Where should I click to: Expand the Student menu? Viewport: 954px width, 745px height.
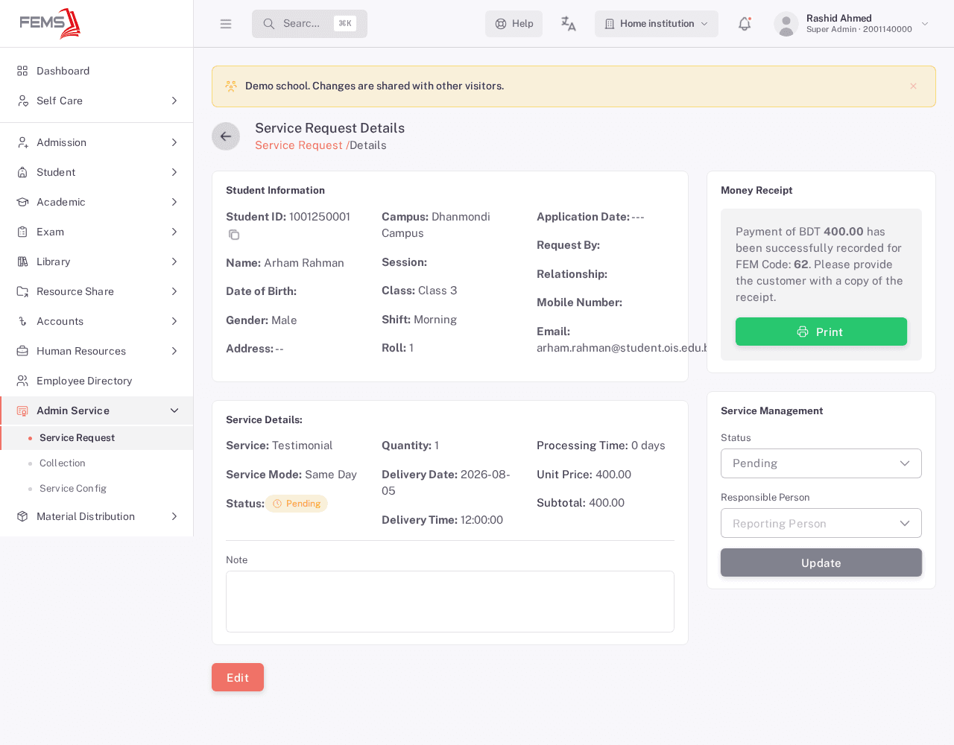(97, 172)
